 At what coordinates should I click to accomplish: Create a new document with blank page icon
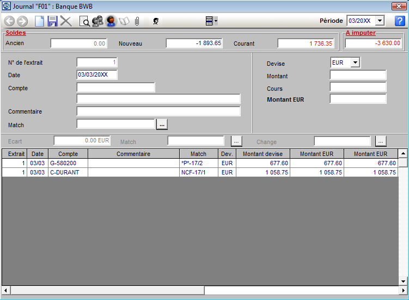[x=40, y=21]
